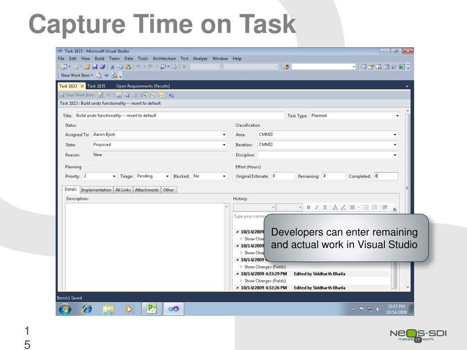The height and width of the screenshot is (350, 467).
Task: Click the Remaining hours input field
Action: click(x=334, y=176)
